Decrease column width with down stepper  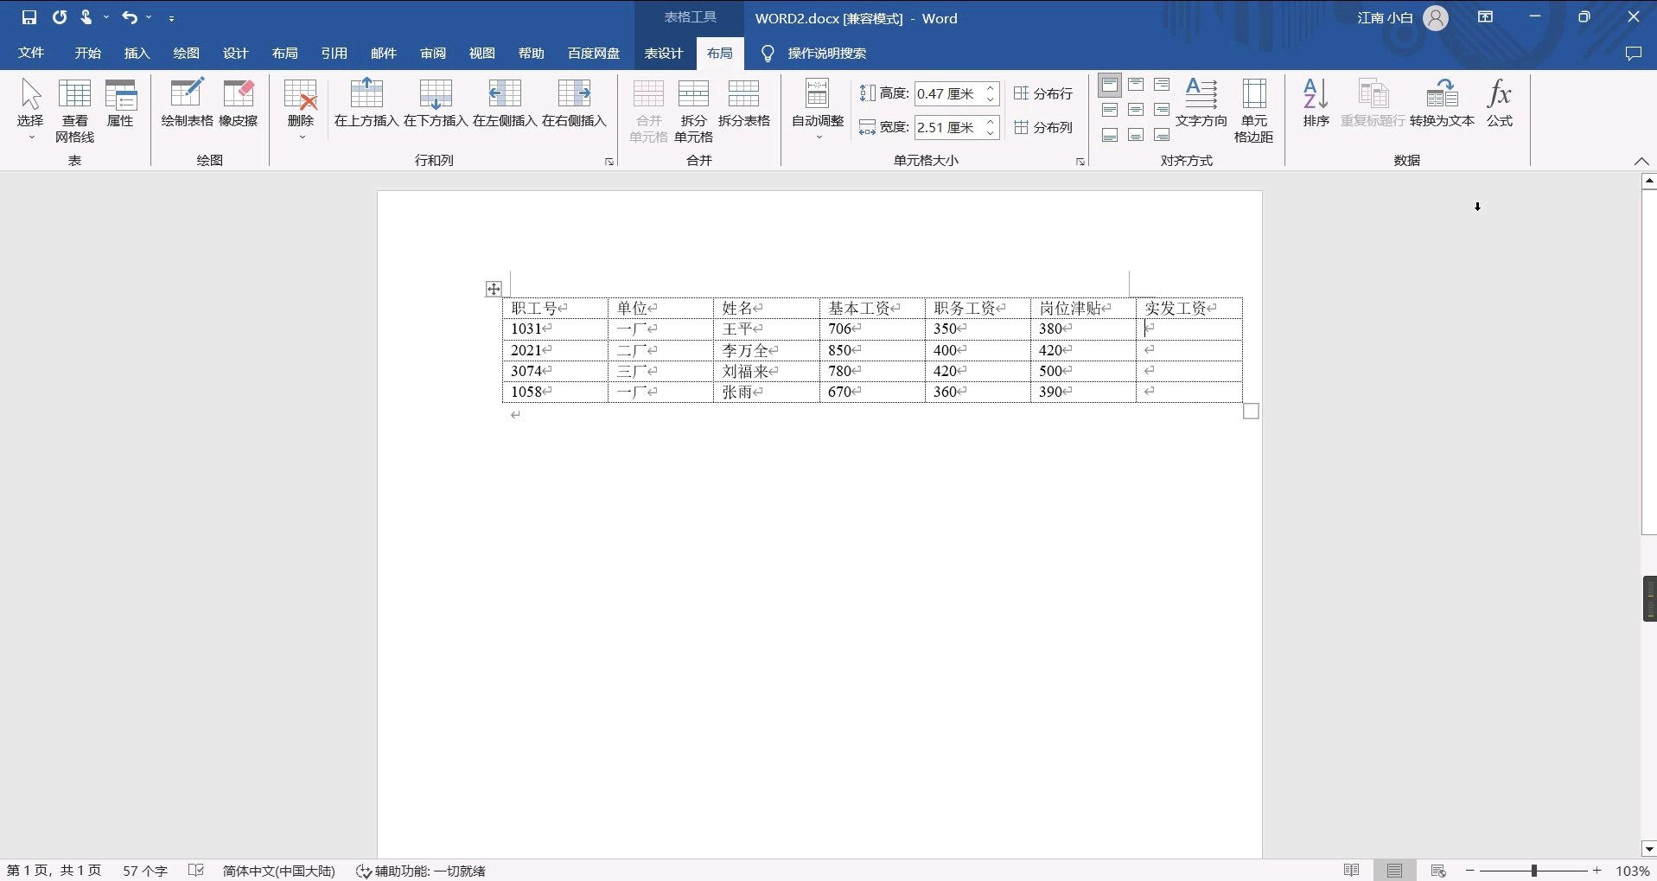pyautogui.click(x=991, y=132)
